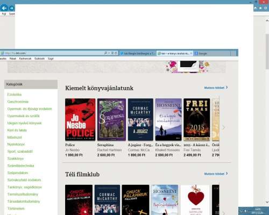Open the Seraphina book cover

[x=111, y=119]
